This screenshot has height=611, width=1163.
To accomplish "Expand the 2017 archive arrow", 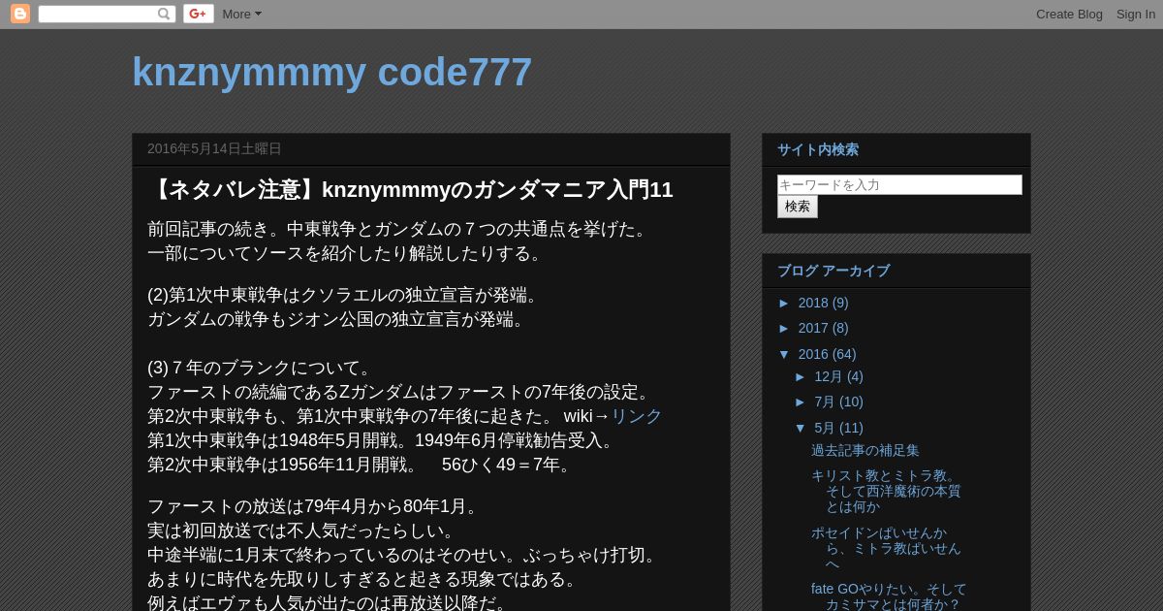I will 785,328.
